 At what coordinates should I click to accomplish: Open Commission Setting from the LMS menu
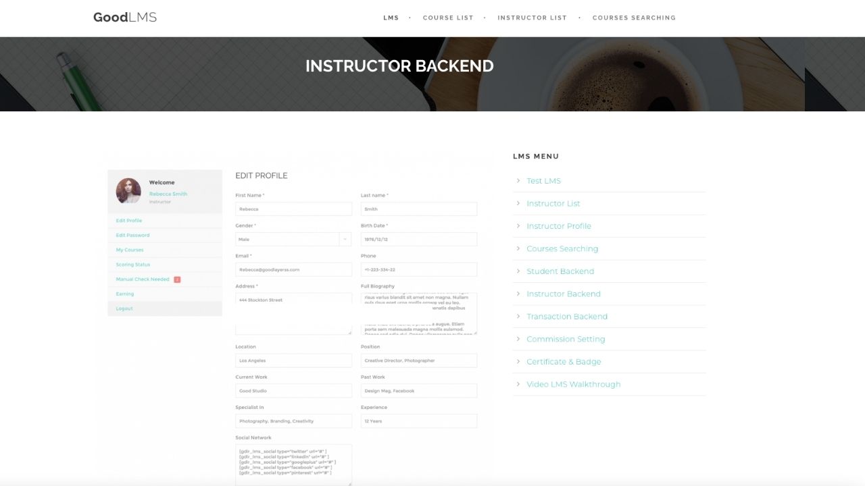click(x=566, y=339)
